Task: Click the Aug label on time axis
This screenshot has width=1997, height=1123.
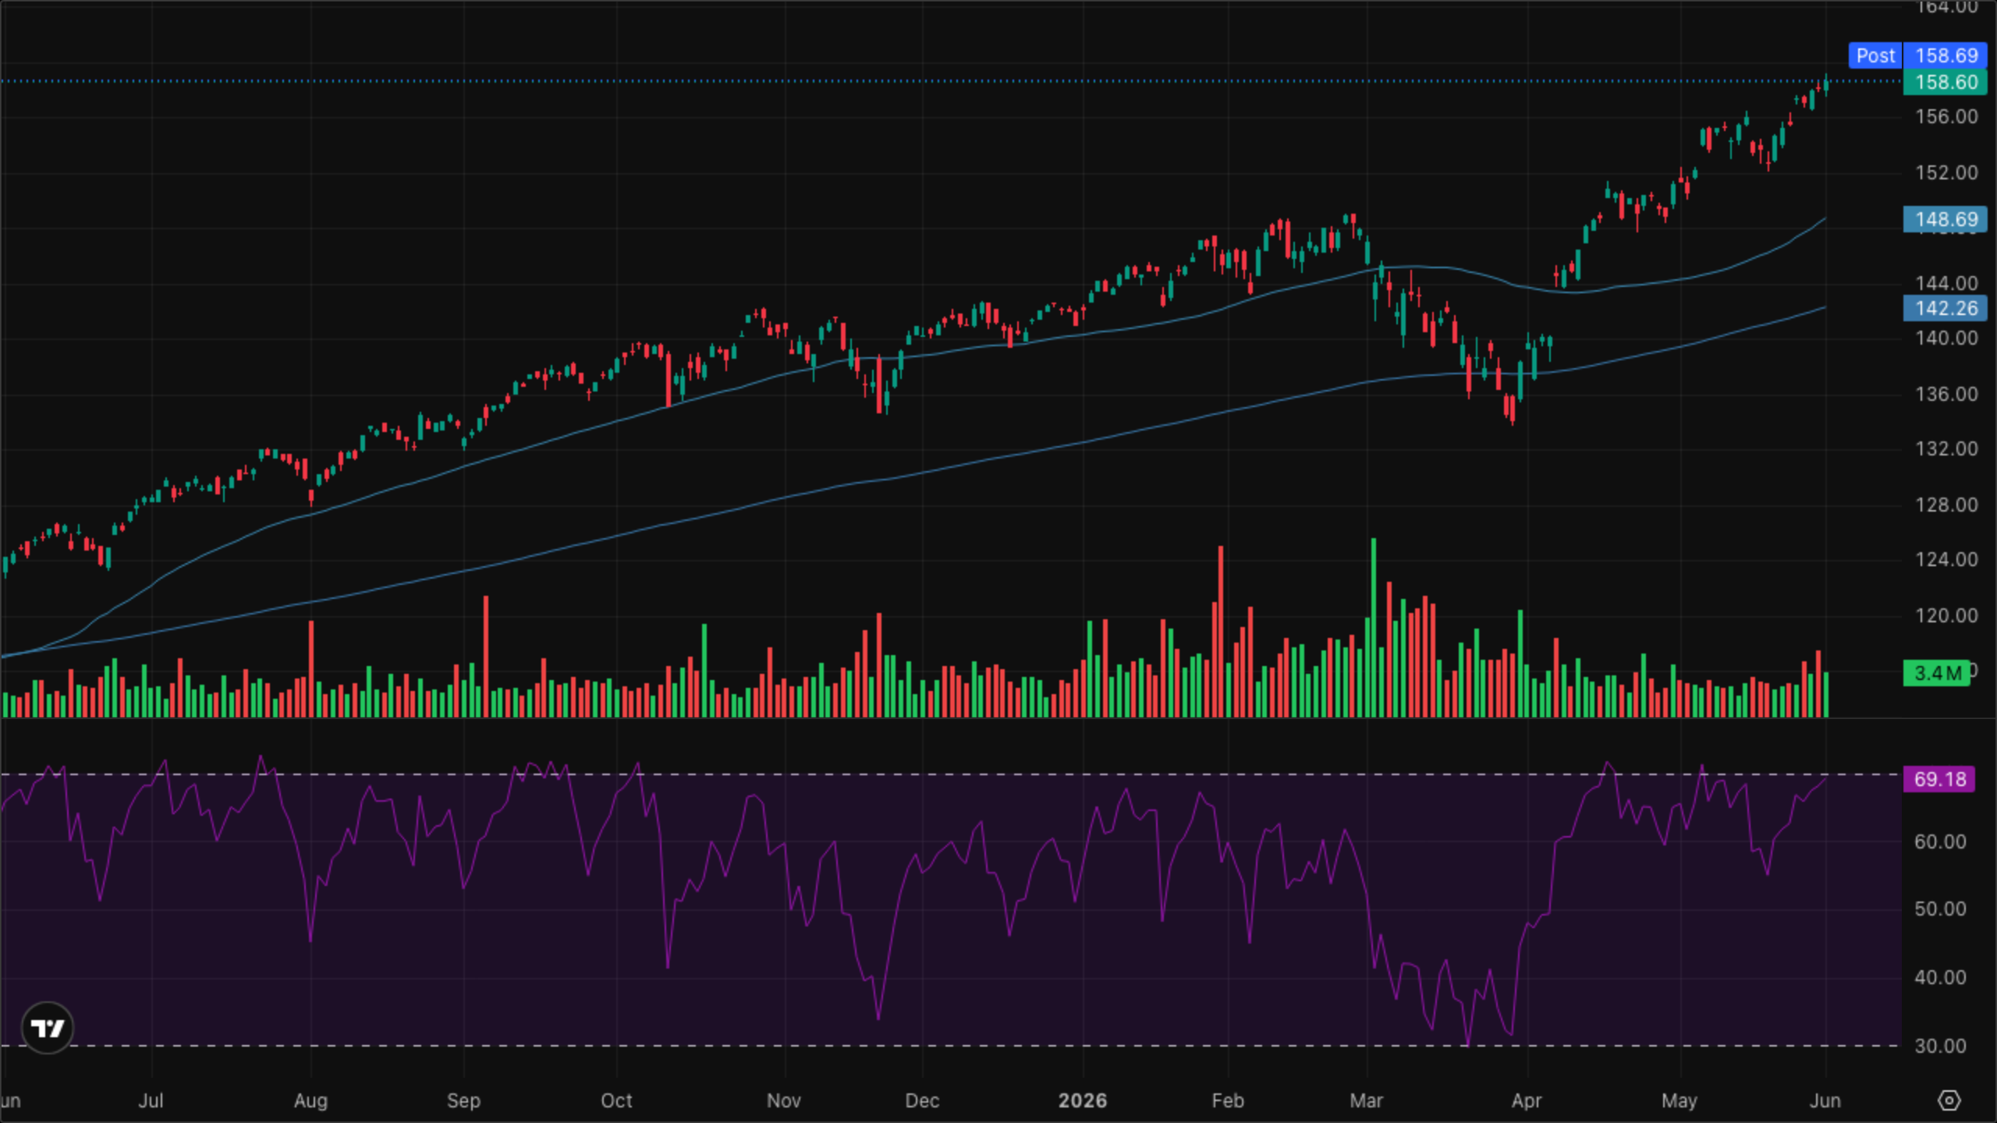Action: (x=310, y=1100)
